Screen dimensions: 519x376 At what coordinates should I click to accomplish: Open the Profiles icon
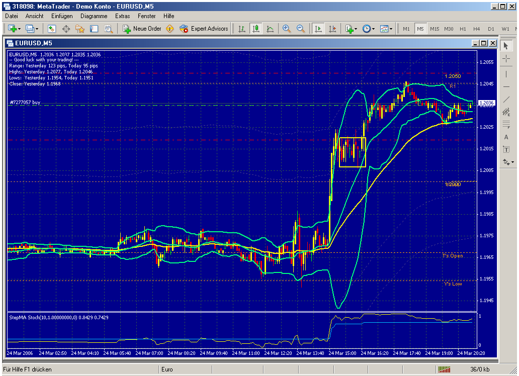[x=30, y=29]
